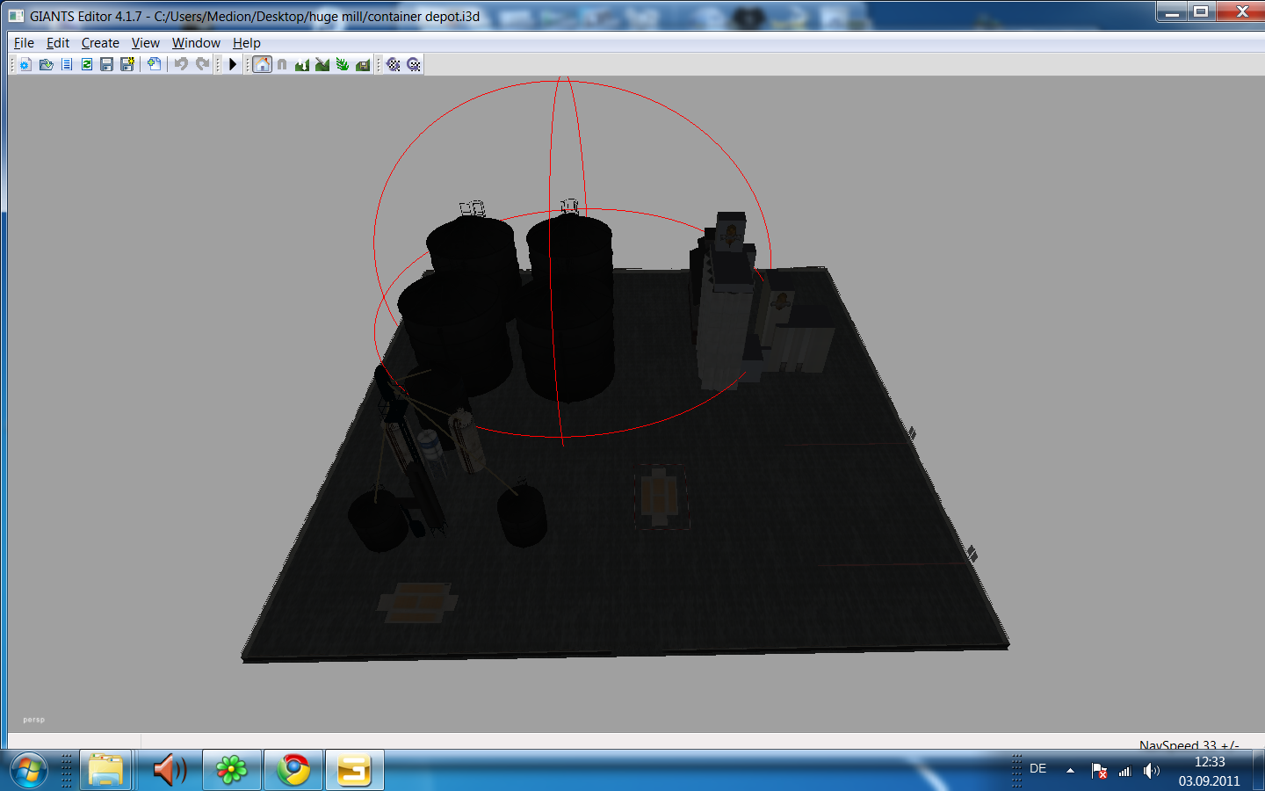This screenshot has height=791, width=1265.
Task: Open the Help menu
Action: 247,42
